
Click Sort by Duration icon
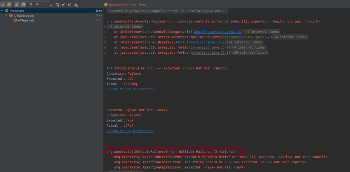point(23,5)
